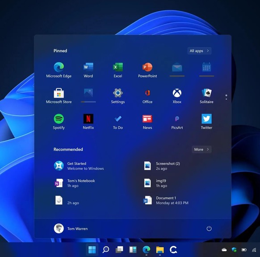
Task: Open the Calendar pinned app
Action: tap(206, 69)
